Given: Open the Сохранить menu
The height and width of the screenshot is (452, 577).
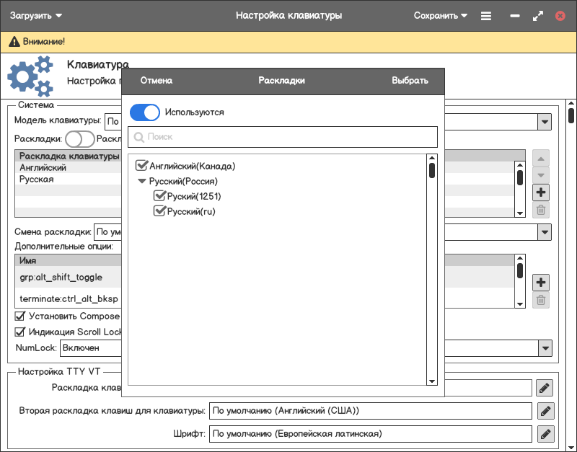Looking at the screenshot, I should tap(440, 15).
